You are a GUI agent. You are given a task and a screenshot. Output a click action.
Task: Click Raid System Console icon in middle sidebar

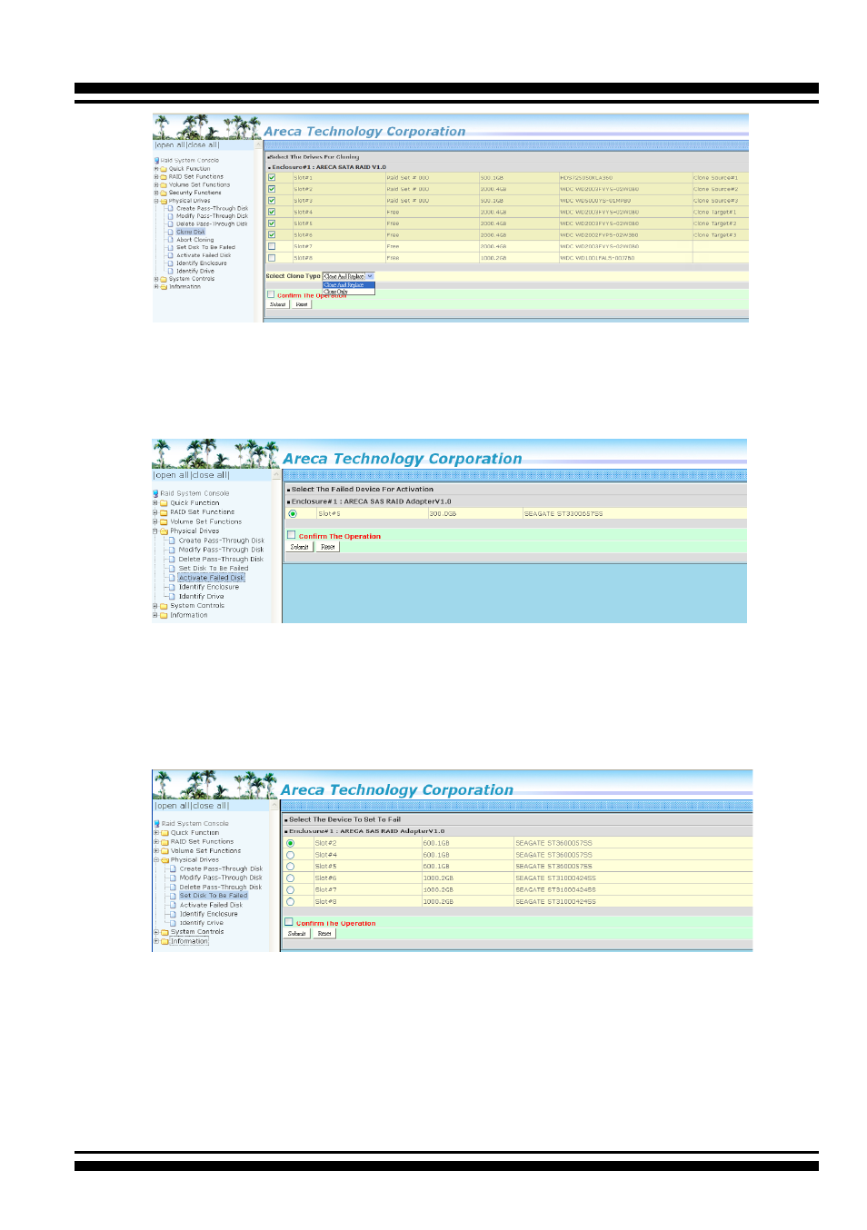point(155,493)
